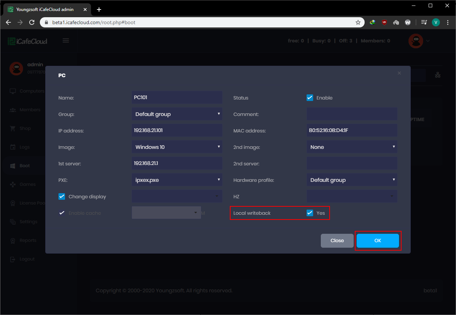The height and width of the screenshot is (315, 456).
Task: Toggle Local writeback to No
Action: 310,213
